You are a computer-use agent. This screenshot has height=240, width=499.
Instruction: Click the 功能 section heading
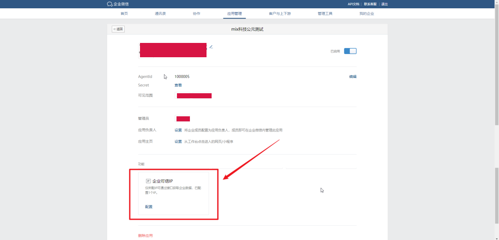pyautogui.click(x=141, y=164)
